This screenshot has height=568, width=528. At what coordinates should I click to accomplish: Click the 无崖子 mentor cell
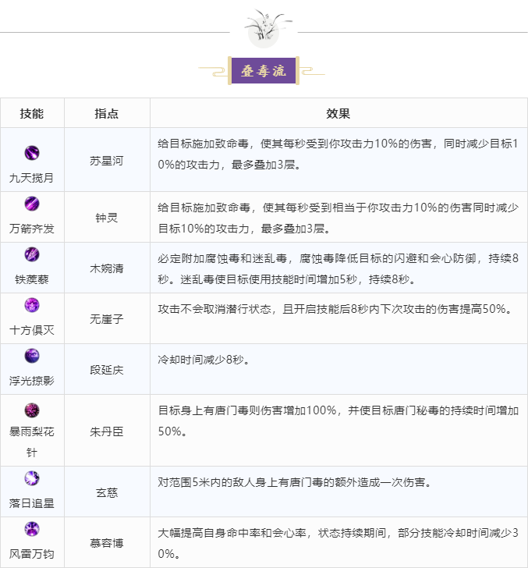[107, 319]
